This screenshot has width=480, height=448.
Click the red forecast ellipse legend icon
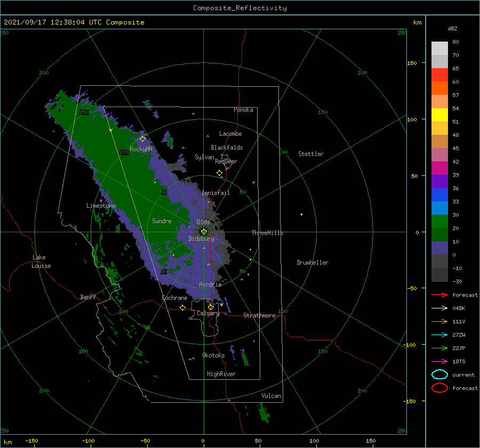pos(439,388)
